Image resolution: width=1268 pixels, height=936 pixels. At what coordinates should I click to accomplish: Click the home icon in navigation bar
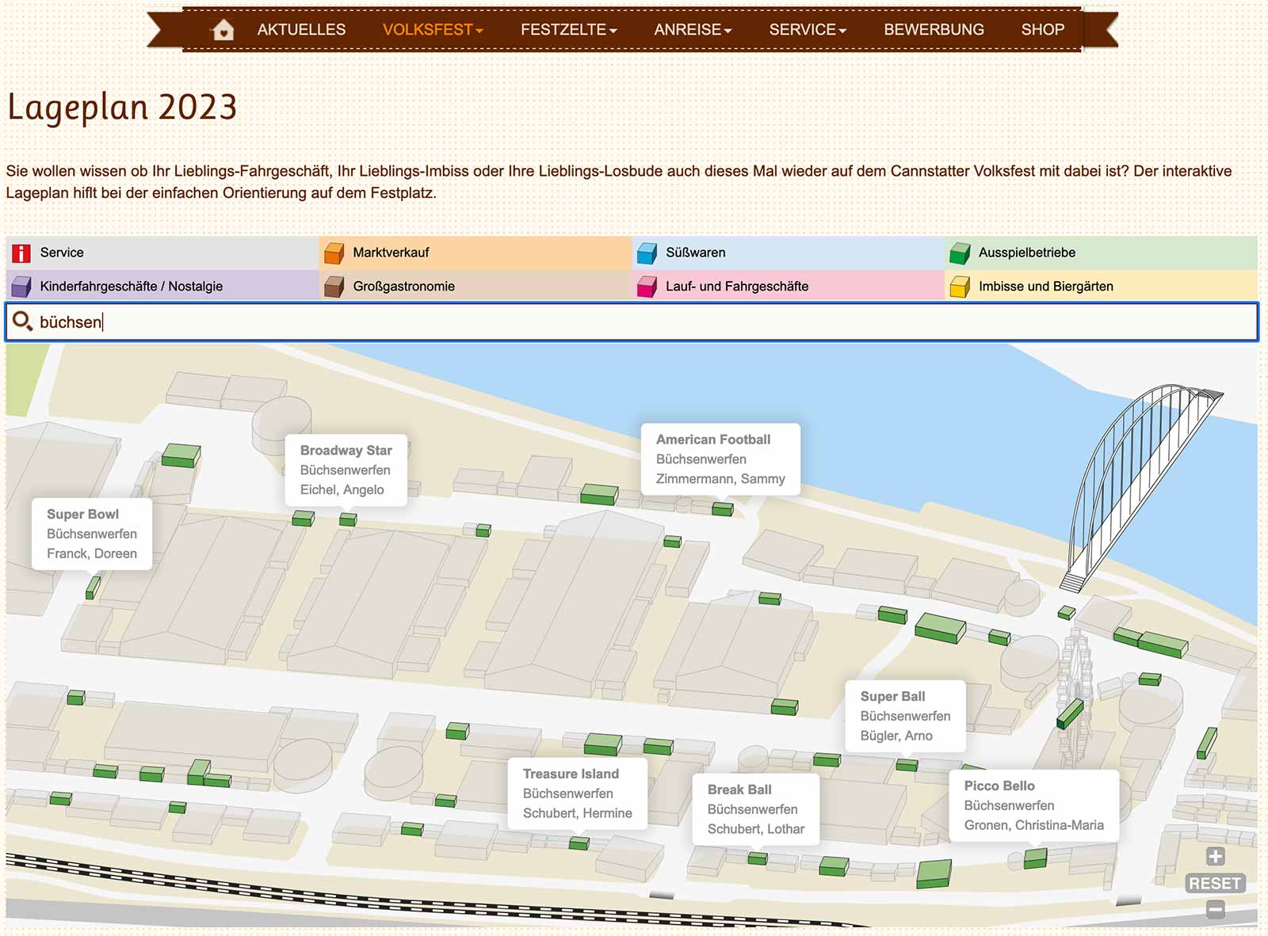point(223,30)
